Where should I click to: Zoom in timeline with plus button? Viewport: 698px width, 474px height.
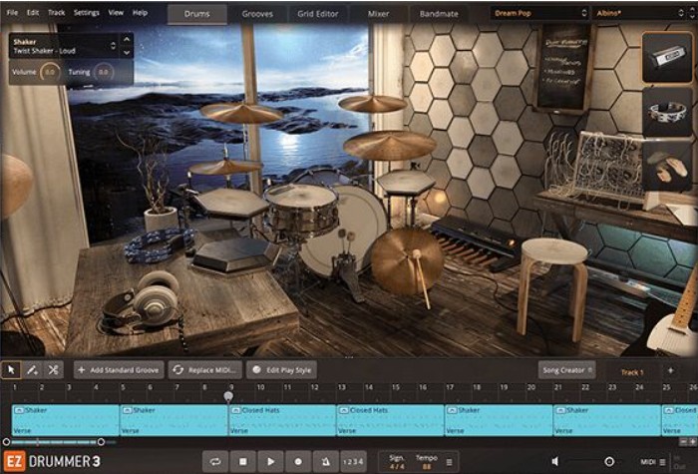pyautogui.click(x=692, y=441)
